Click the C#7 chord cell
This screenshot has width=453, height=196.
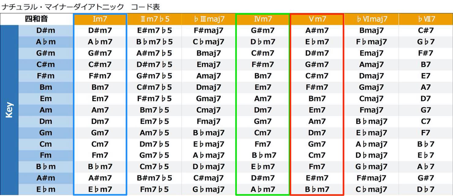(426, 31)
